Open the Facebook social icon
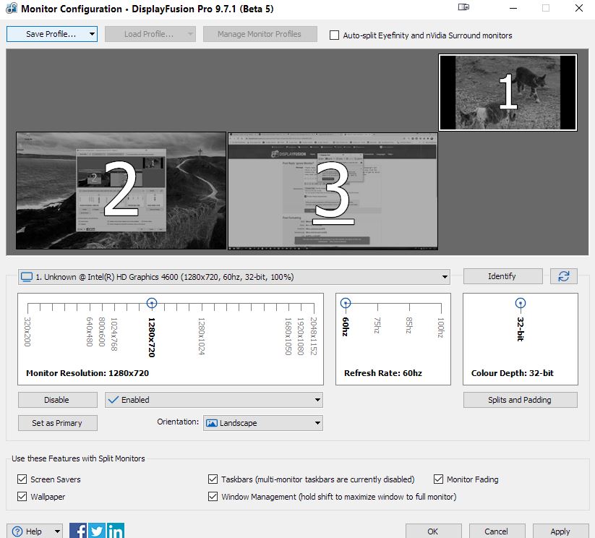Viewport: 595px width, 538px height. (x=78, y=531)
